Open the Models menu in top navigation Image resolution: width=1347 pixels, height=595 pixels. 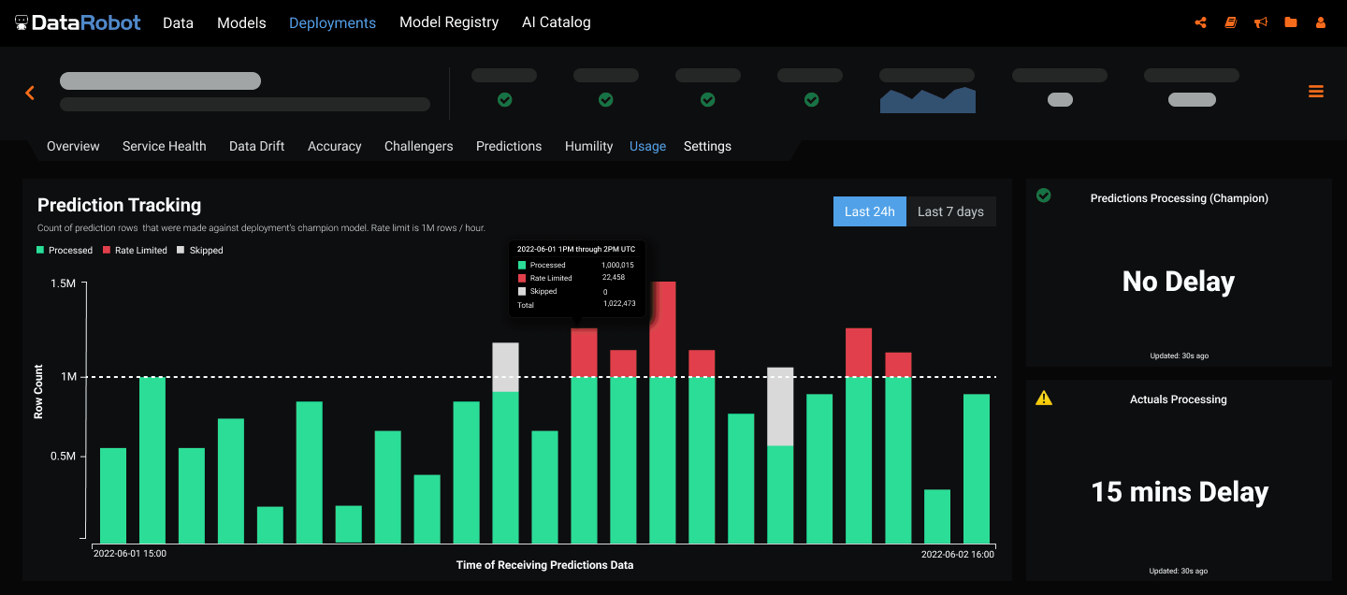[241, 22]
